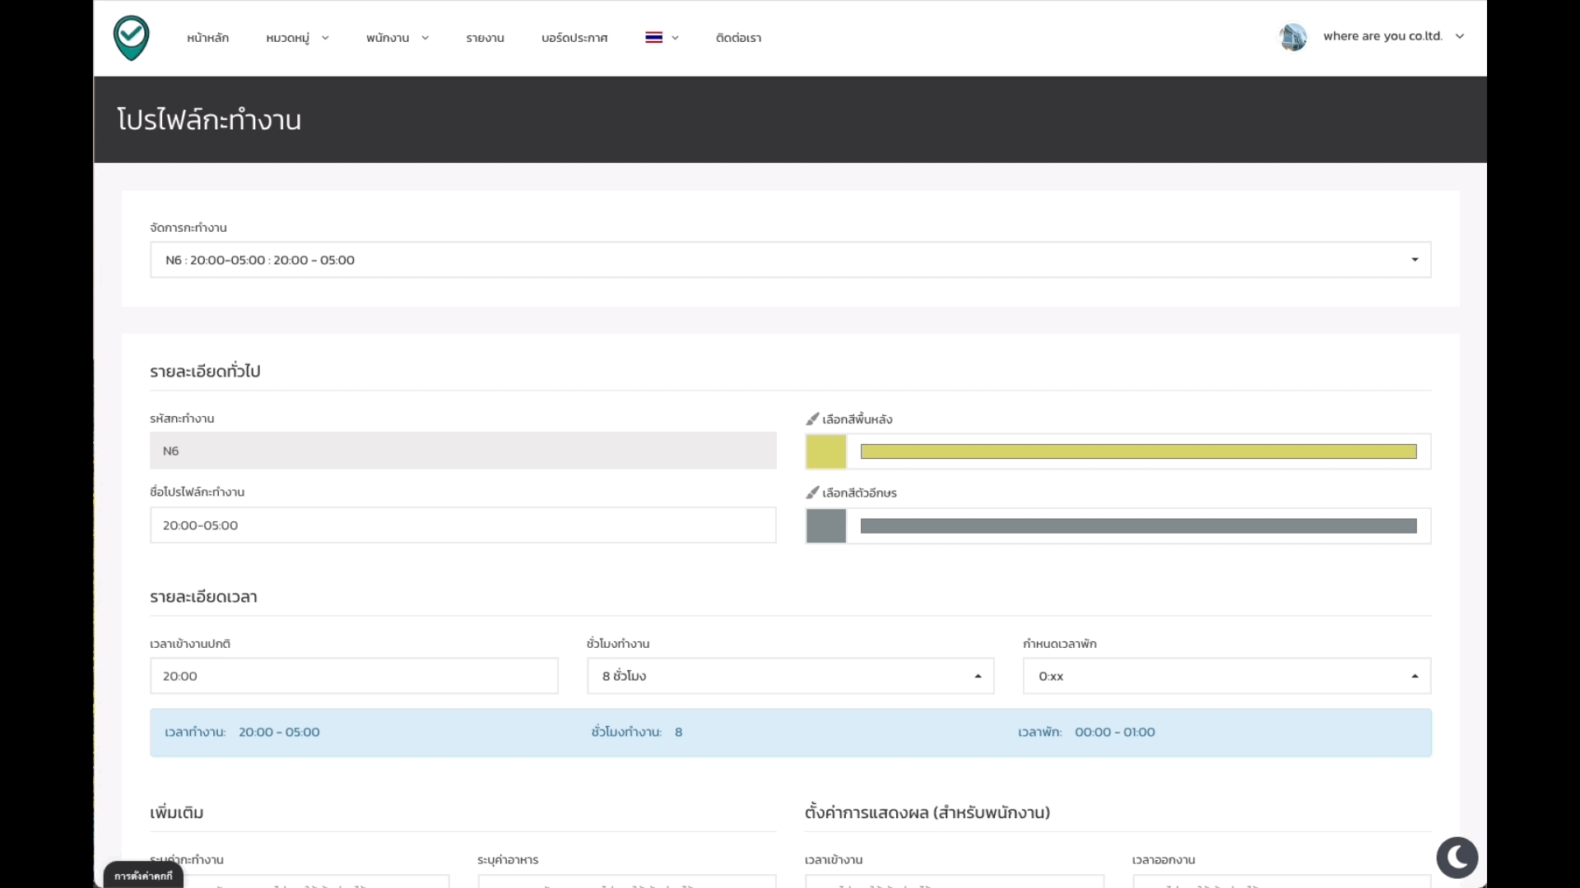1580x888 pixels.
Task: Go to the บอร์ดประกาศ announcement board
Action: 574,38
